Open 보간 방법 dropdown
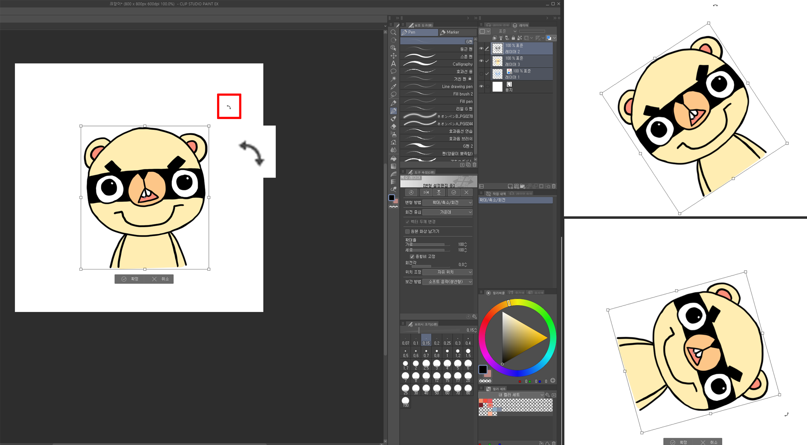 point(447,281)
